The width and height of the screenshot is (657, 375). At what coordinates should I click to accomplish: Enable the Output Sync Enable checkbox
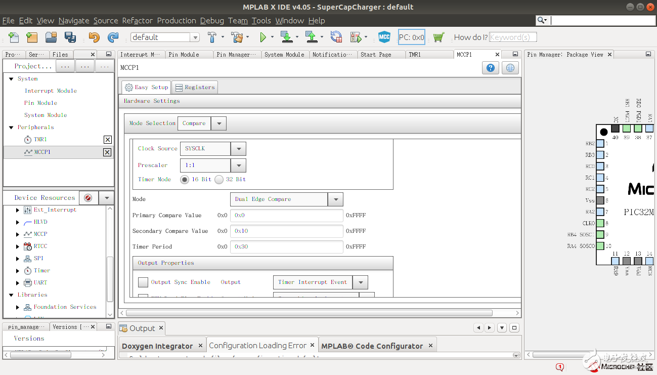pyautogui.click(x=143, y=282)
